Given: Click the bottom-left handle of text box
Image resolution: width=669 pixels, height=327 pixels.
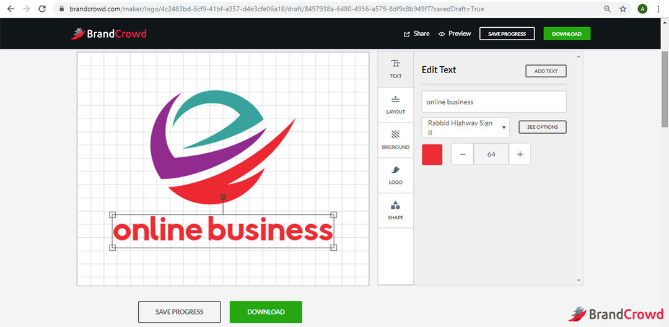Looking at the screenshot, I should [113, 247].
